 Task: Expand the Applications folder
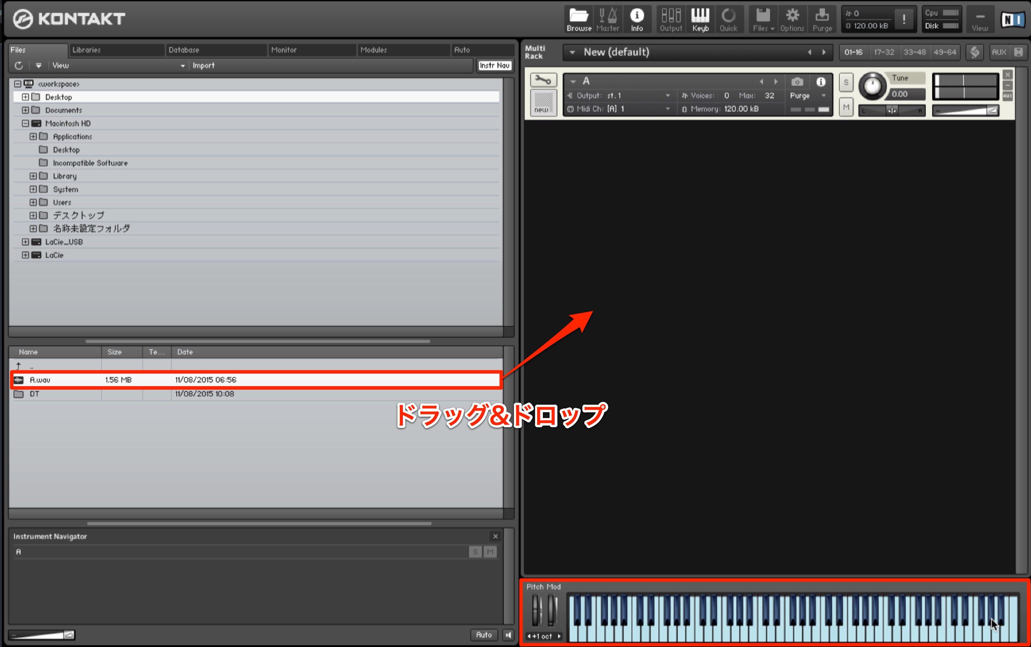click(x=33, y=137)
